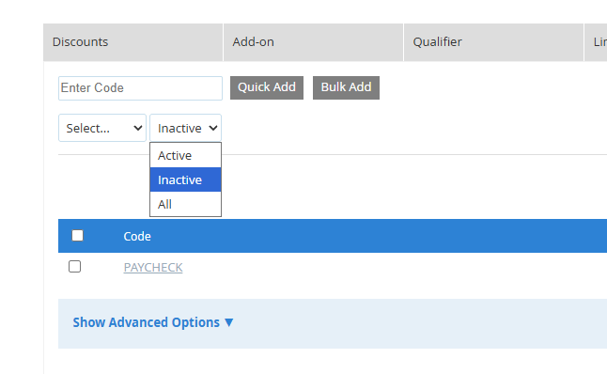Screen dimensions: 607x374
Task: Switch to the Add-on tab
Action: pyautogui.click(x=313, y=42)
